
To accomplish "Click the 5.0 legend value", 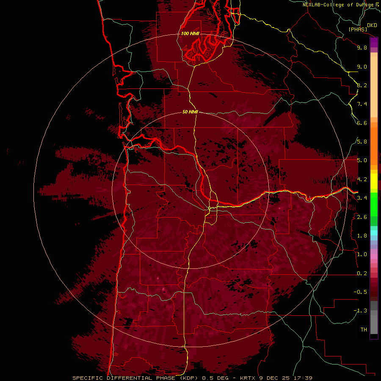I will 362,160.
